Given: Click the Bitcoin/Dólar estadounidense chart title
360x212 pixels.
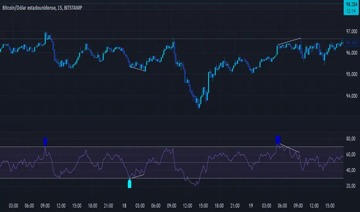Looking at the screenshot, I should point(42,8).
